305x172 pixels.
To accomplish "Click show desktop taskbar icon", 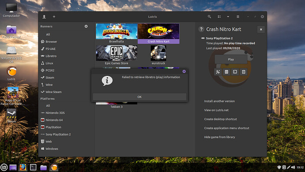I will pos(13,167).
